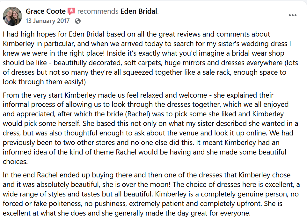Visit the Eden Bridal page link
The height and width of the screenshot is (220, 307).
pyautogui.click(x=139, y=11)
